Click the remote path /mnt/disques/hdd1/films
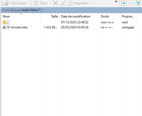This screenshot has width=142, height=116. [22, 10]
